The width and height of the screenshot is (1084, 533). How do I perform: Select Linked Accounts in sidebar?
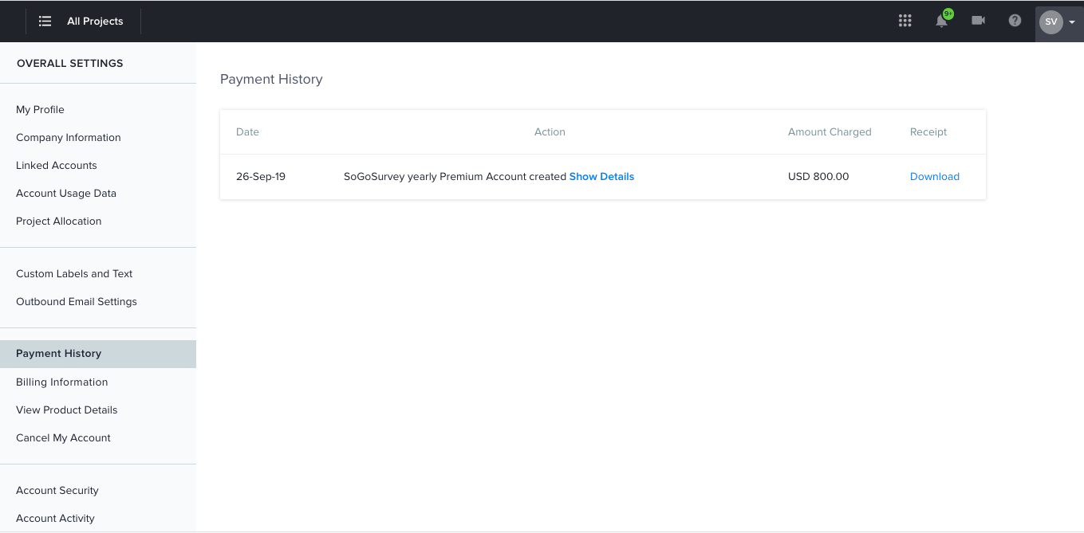tap(57, 166)
